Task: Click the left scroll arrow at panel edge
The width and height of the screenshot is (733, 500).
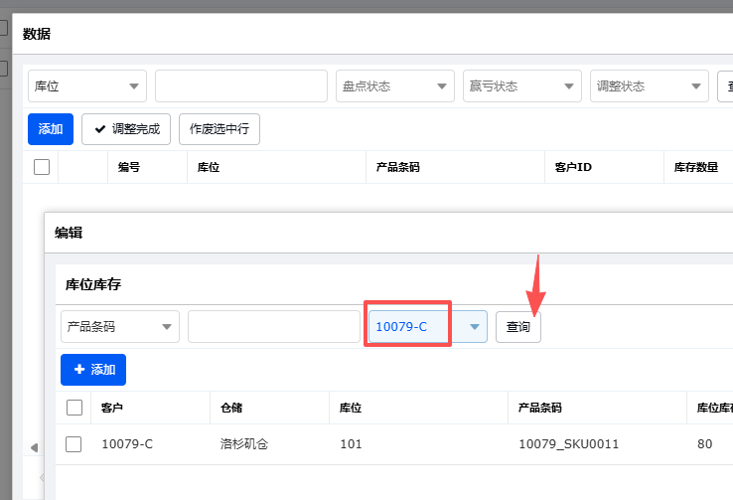Action: [x=35, y=448]
